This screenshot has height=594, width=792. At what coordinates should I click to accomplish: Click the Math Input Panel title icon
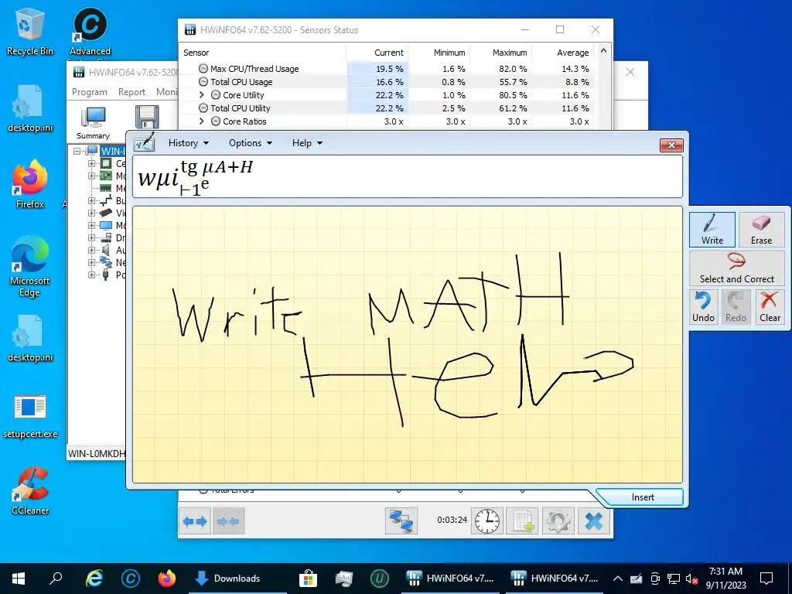pos(144,142)
